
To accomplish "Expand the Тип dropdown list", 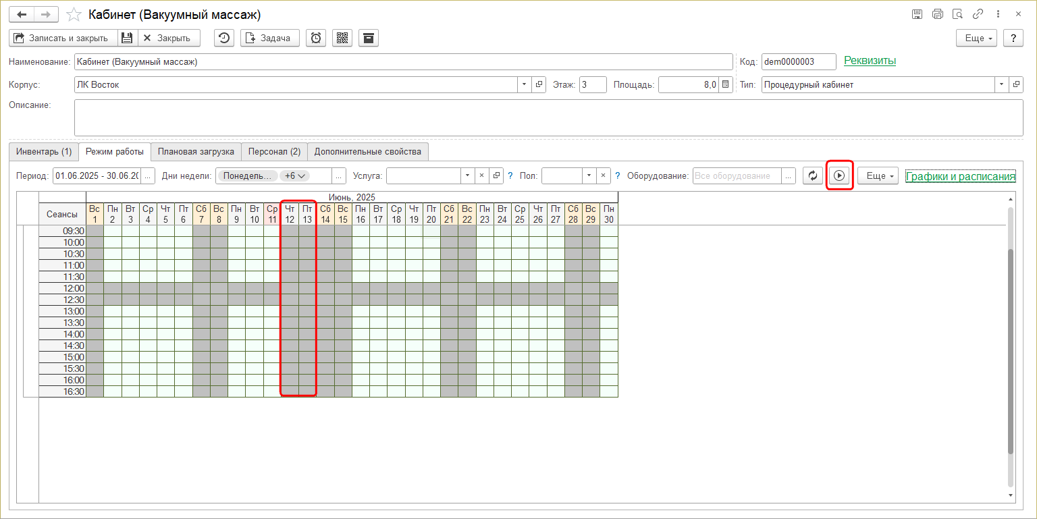I will point(1001,84).
